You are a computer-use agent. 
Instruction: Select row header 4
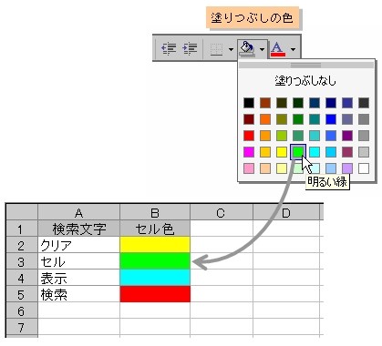(22, 278)
